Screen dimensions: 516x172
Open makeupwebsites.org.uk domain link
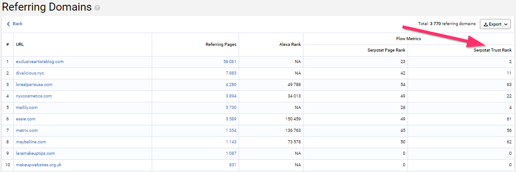click(38, 165)
